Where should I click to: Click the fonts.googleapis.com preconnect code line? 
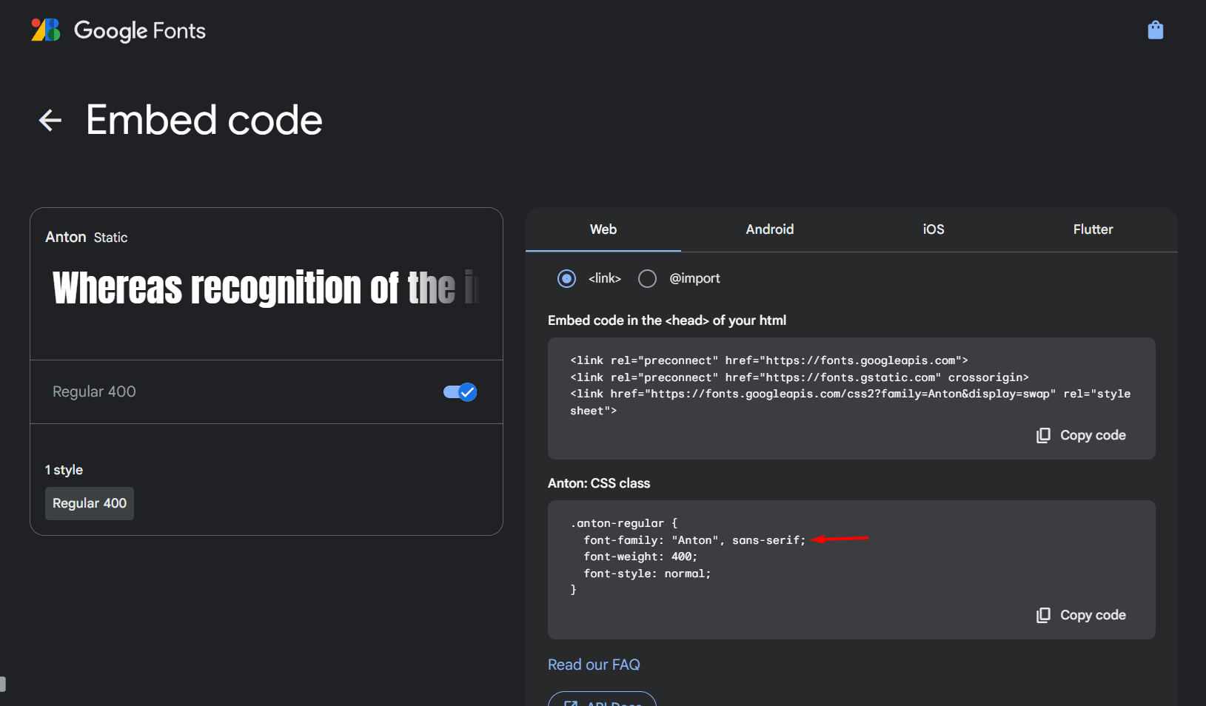(x=769, y=360)
